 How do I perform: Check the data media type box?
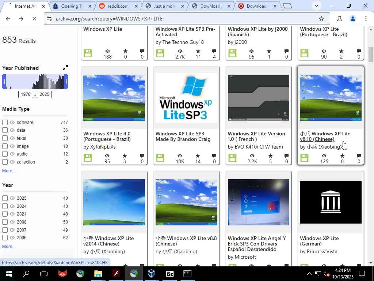tap(5, 130)
